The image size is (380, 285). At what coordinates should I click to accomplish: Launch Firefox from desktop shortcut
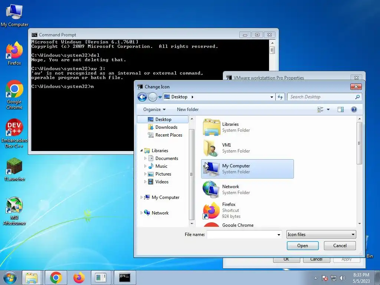(14, 53)
